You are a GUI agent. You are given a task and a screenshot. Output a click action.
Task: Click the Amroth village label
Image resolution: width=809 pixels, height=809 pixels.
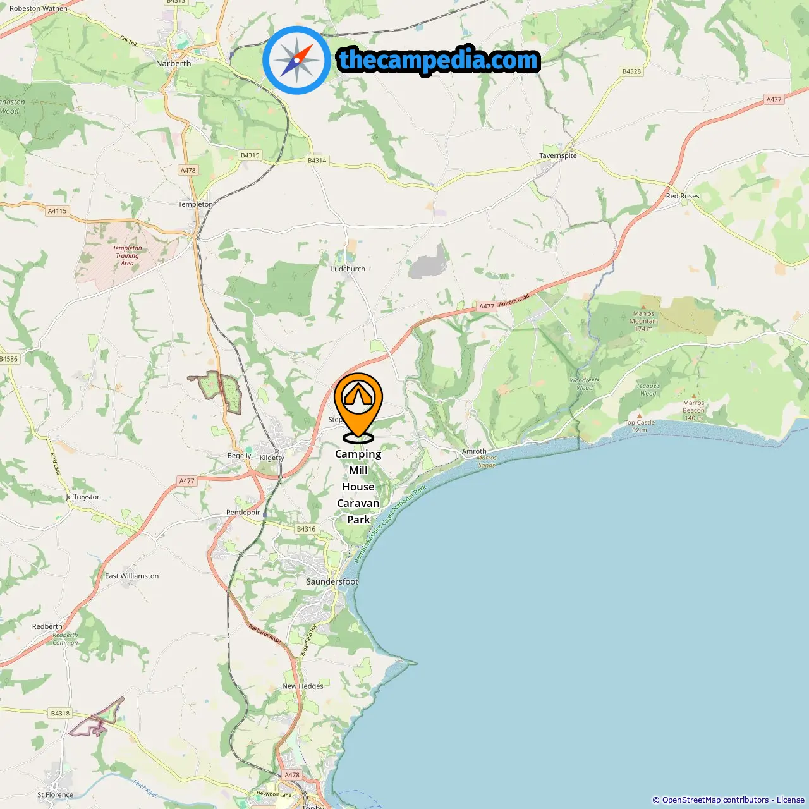474,451
